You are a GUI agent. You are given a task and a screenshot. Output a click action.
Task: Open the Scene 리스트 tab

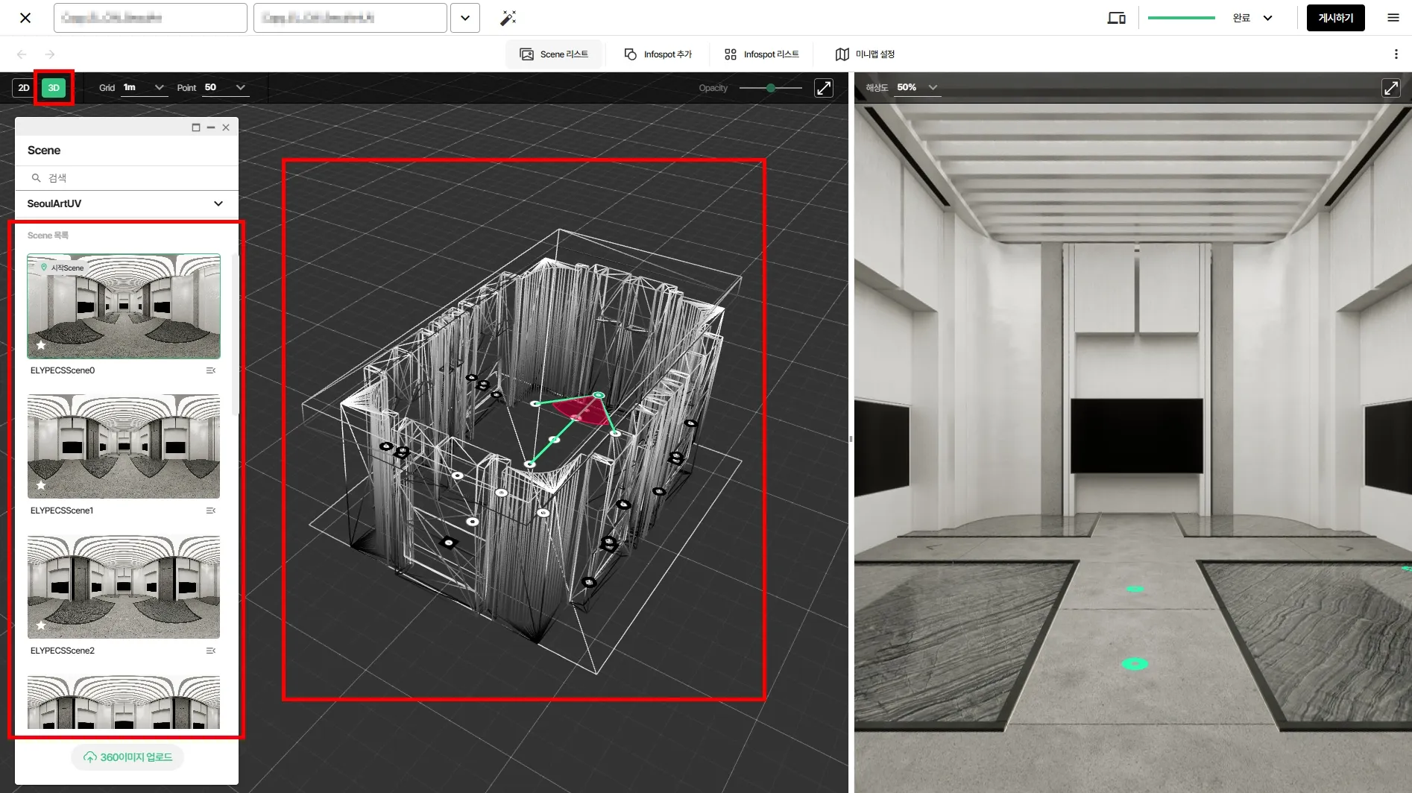(x=554, y=54)
